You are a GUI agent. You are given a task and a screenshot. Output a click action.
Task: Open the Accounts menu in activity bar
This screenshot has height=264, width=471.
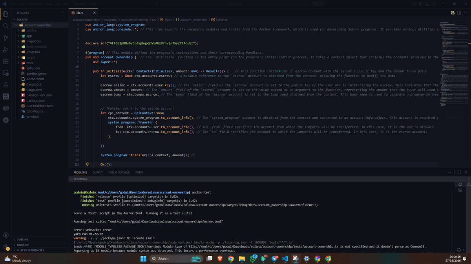tap(5, 235)
